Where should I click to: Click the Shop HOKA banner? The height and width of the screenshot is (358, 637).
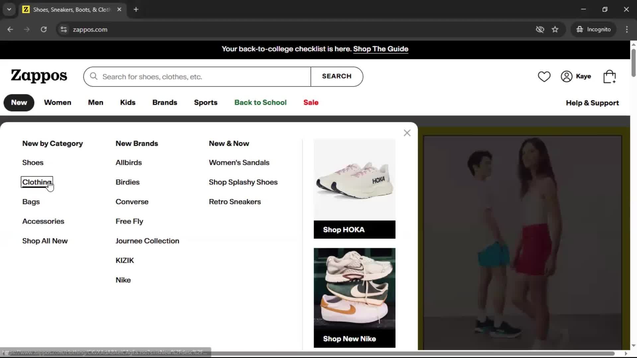point(354,229)
